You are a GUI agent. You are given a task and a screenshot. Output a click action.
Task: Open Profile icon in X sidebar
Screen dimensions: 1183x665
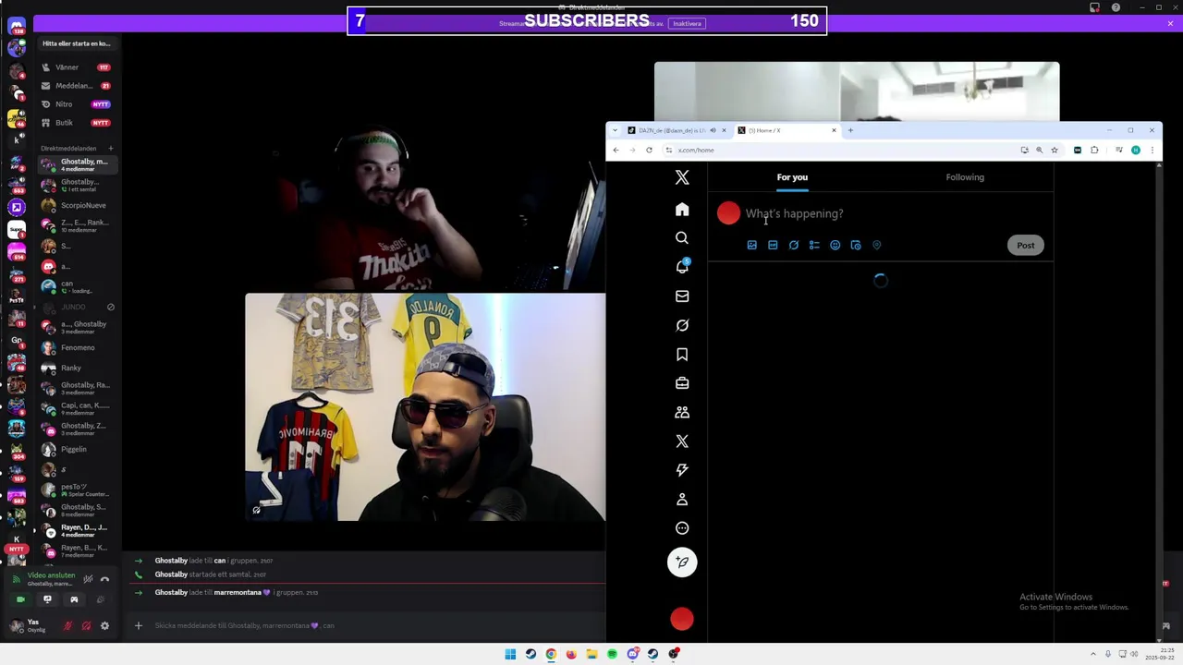pyautogui.click(x=682, y=500)
